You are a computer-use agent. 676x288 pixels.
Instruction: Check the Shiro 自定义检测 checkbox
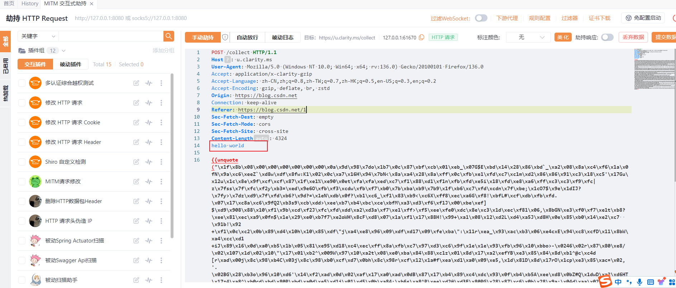click(x=22, y=162)
